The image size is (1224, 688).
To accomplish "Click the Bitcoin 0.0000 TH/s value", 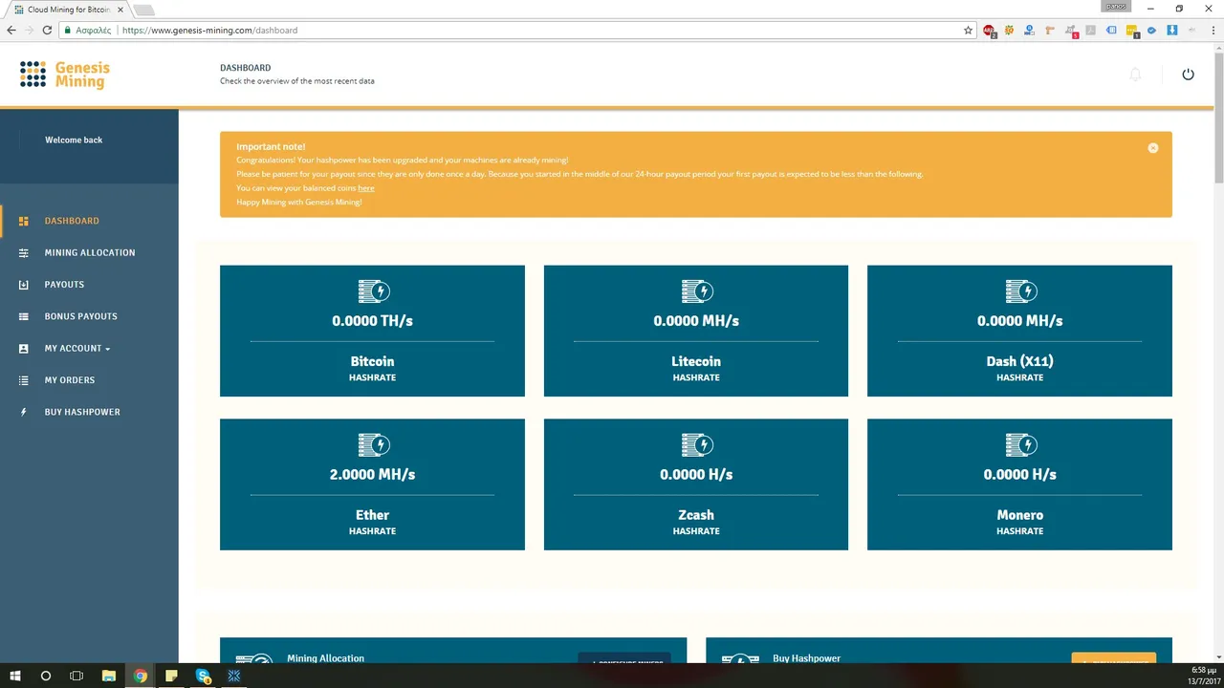I will pos(373,321).
